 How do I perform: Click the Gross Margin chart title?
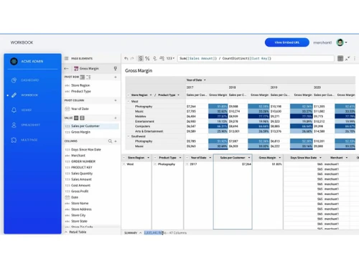139,71
